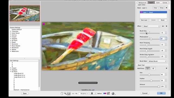Select the Add mask brush icon

point(148,68)
